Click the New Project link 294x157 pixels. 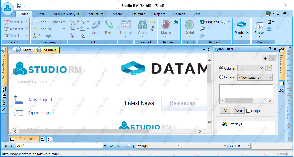point(42,100)
